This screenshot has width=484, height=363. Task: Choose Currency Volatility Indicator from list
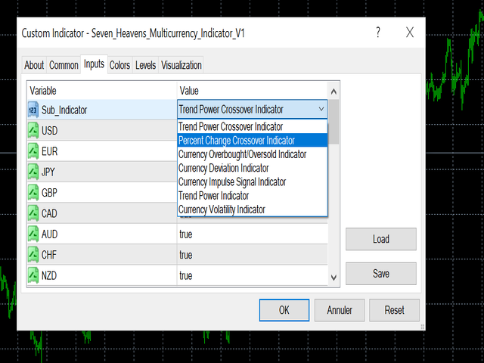tap(222, 209)
